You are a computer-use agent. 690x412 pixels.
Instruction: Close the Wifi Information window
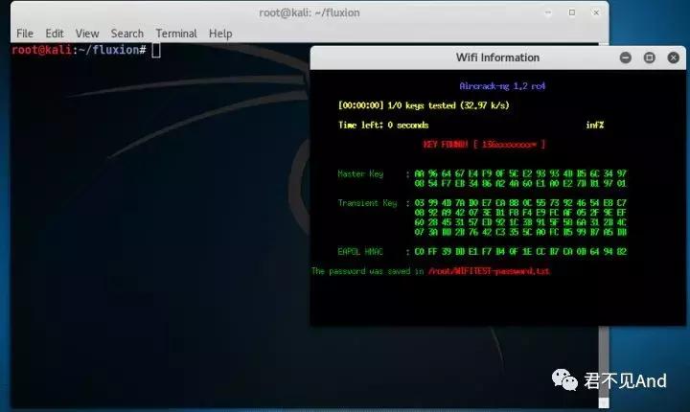[x=673, y=57]
